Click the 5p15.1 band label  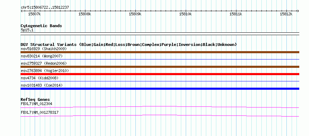[x=27, y=30]
